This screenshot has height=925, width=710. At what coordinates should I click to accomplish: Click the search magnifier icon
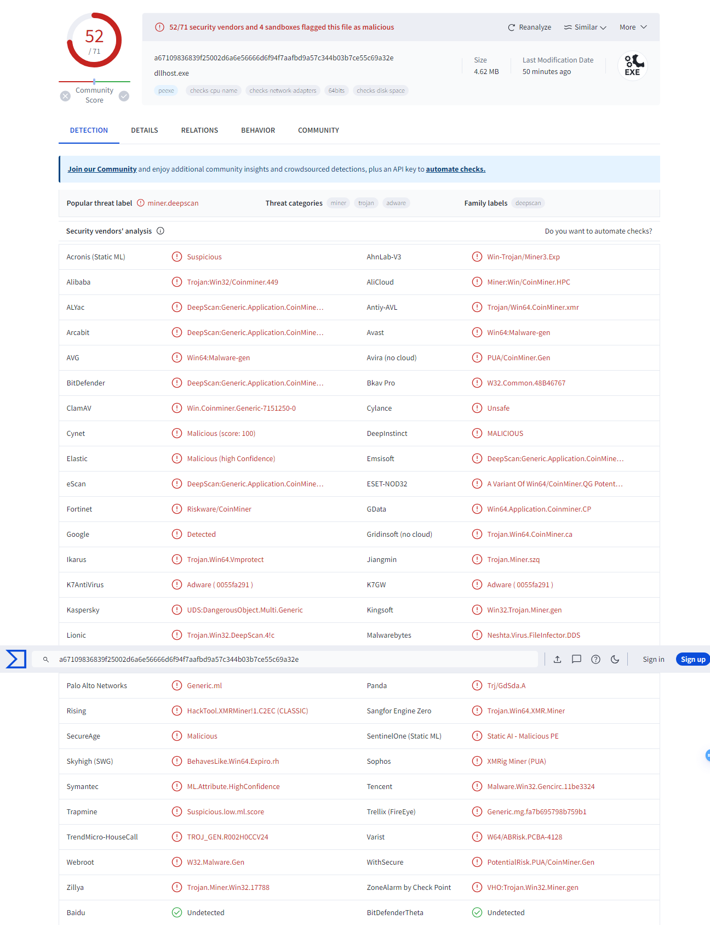[46, 659]
